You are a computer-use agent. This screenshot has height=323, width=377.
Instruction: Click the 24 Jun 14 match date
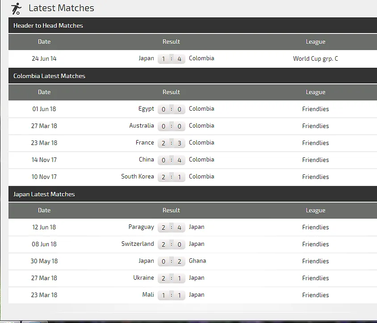click(44, 58)
